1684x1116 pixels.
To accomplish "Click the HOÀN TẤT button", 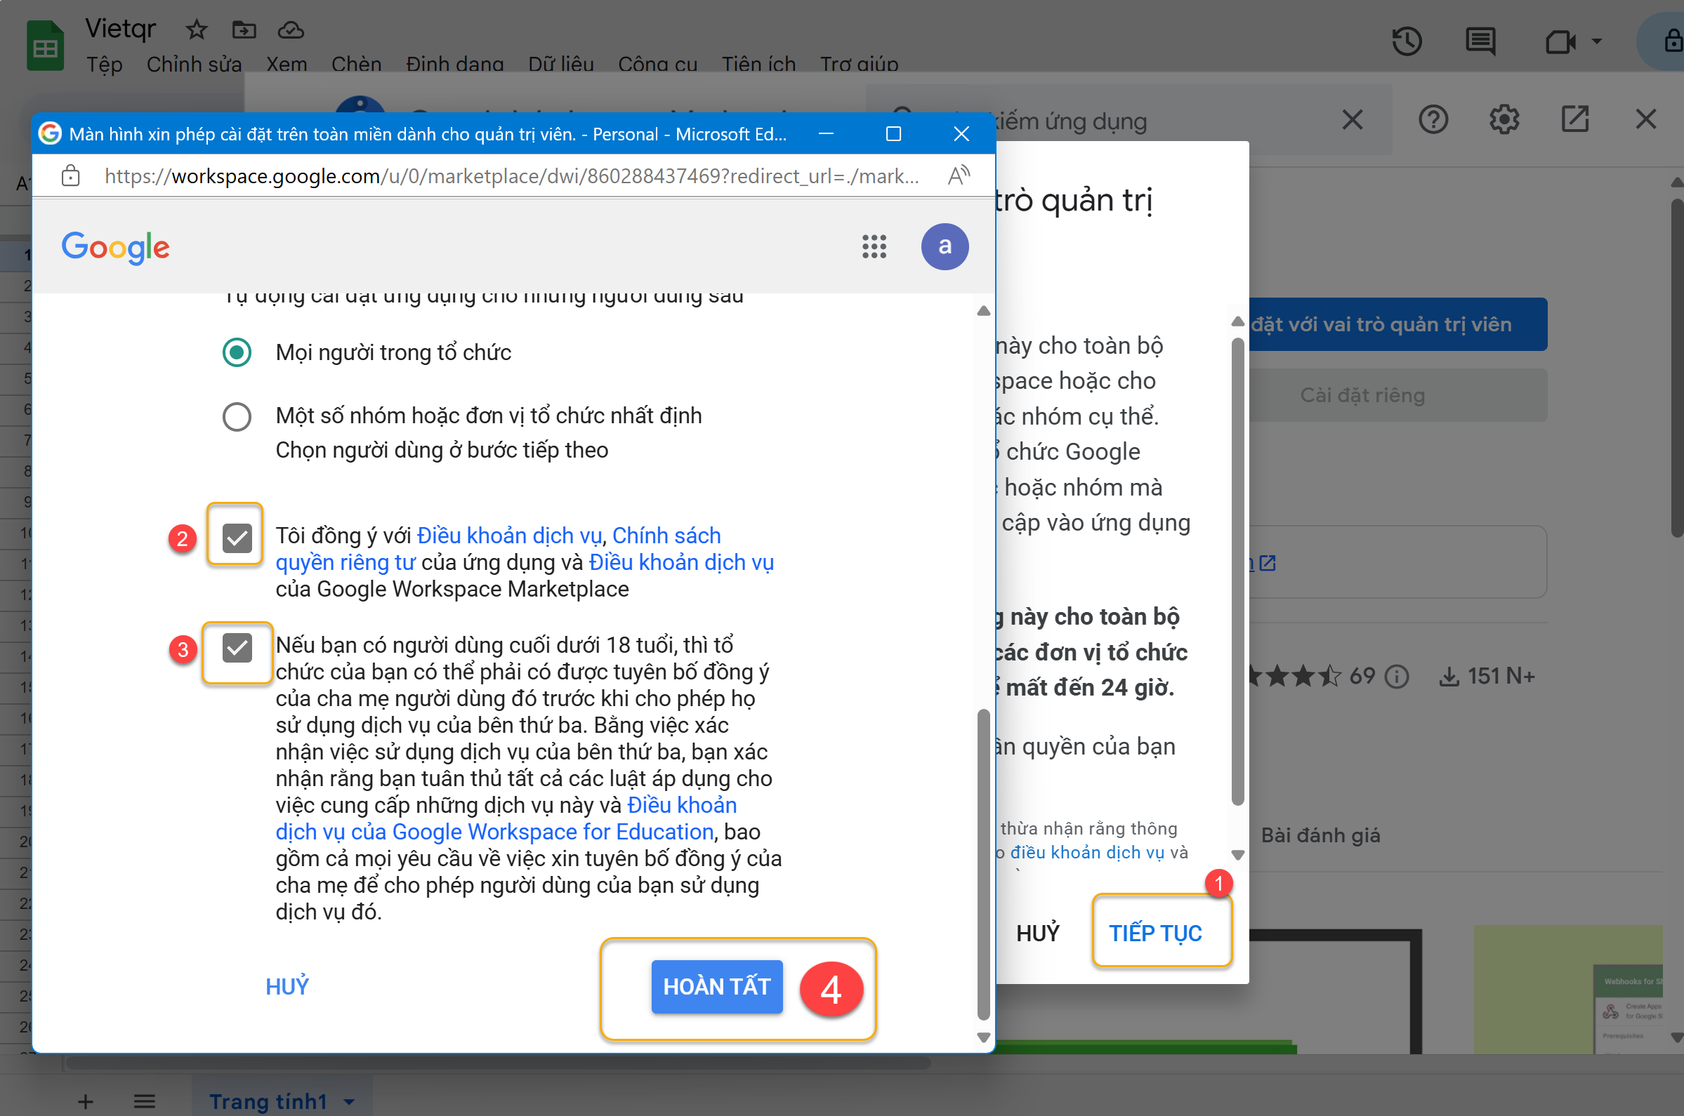I will point(716,986).
